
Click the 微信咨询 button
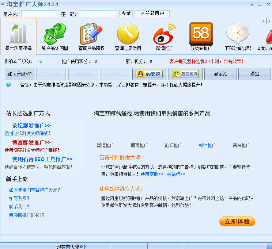point(185,74)
